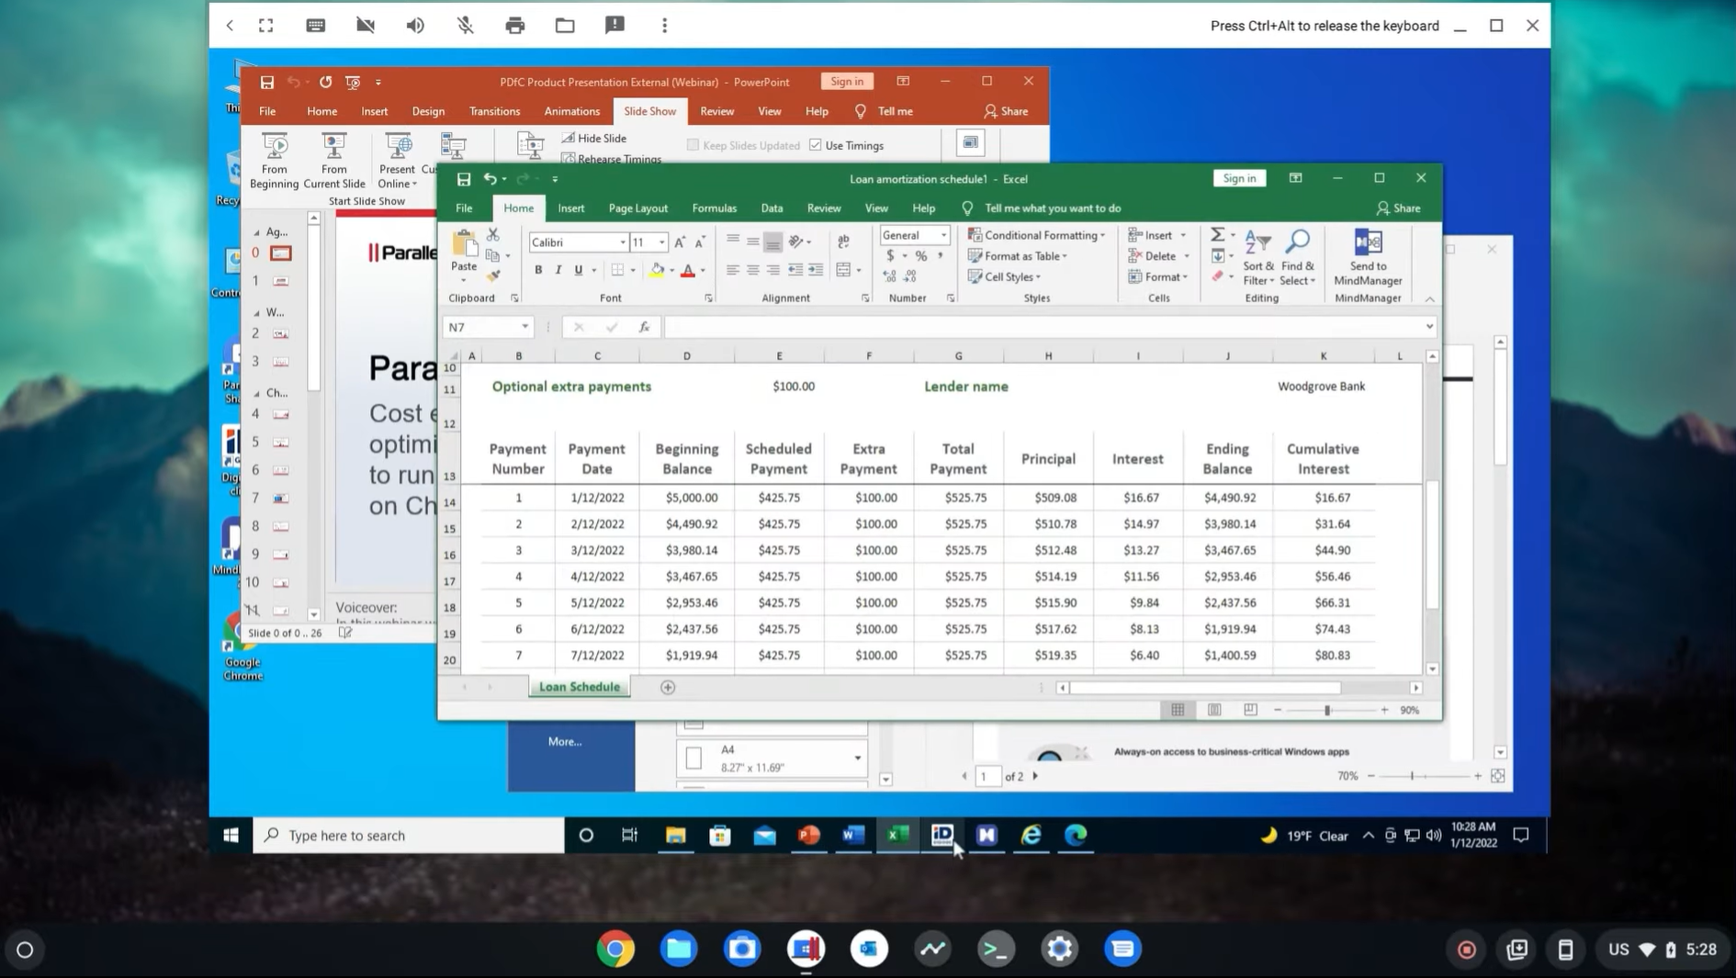The height and width of the screenshot is (978, 1736).
Task: Open A4 paper size dropdown
Action: click(857, 759)
